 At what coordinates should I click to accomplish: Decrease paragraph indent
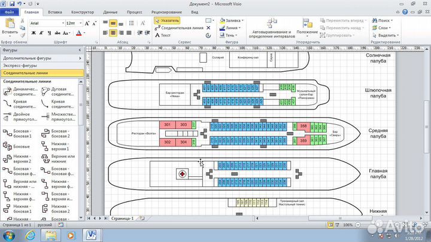click(x=139, y=33)
